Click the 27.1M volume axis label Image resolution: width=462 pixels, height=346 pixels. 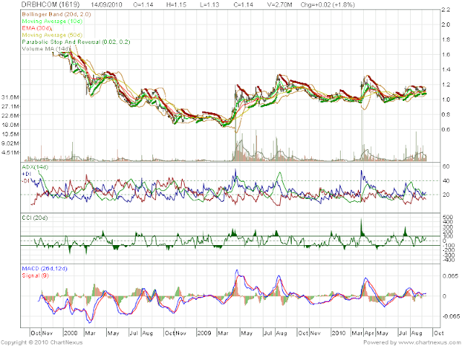(11, 107)
